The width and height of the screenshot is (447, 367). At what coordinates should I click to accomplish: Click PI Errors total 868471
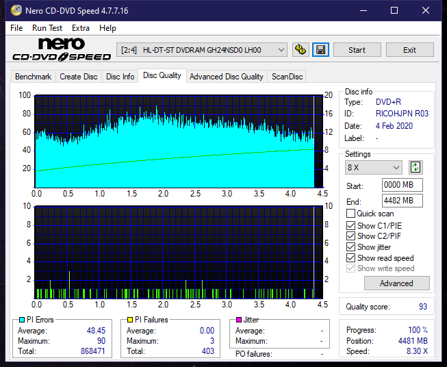(x=93, y=351)
